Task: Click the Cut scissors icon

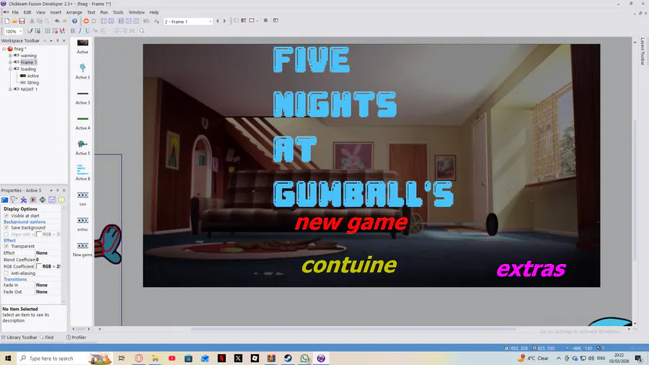Action: click(32, 21)
